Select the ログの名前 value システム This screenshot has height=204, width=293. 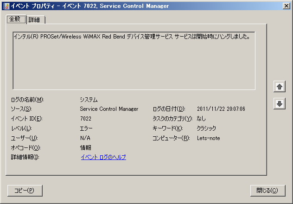(89, 99)
